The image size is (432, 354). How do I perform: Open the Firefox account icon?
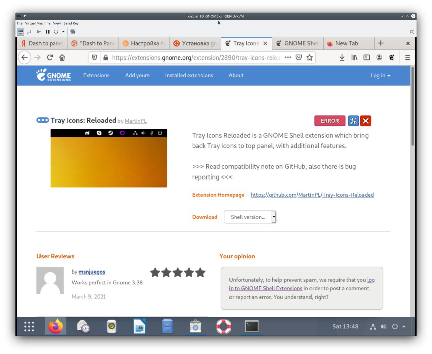pyautogui.click(x=379, y=57)
